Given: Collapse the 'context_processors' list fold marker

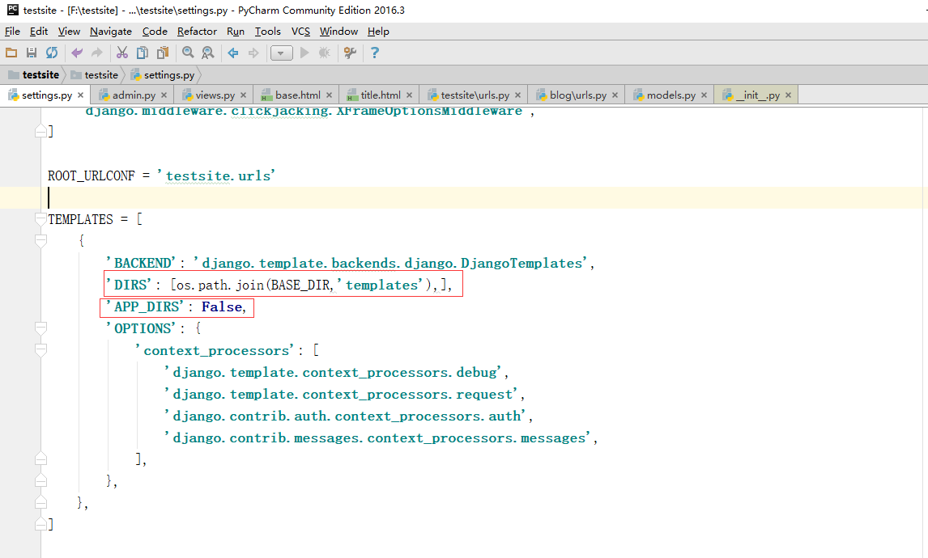Looking at the screenshot, I should [40, 350].
